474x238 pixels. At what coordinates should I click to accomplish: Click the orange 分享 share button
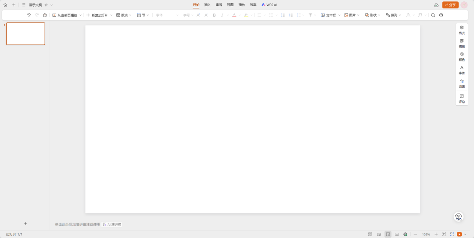pyautogui.click(x=450, y=5)
